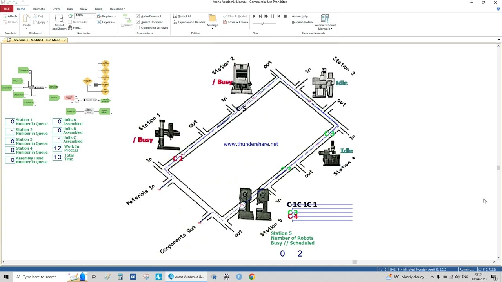Switch to the View ribbon tab

click(x=84, y=9)
